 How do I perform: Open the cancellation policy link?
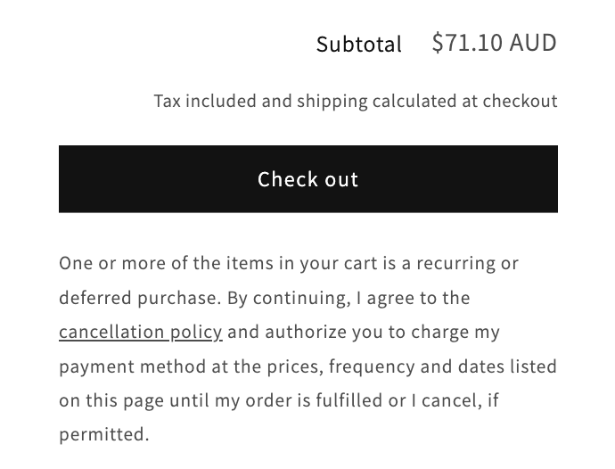pyautogui.click(x=141, y=332)
